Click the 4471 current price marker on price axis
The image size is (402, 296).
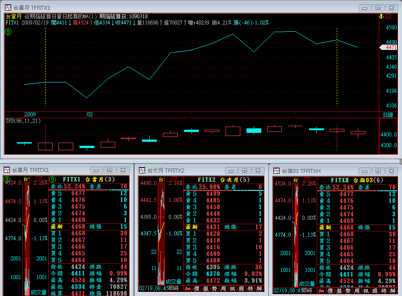[x=389, y=47]
